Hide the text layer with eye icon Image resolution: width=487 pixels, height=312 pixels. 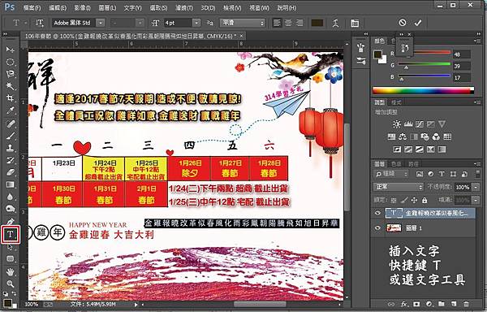[x=377, y=213]
